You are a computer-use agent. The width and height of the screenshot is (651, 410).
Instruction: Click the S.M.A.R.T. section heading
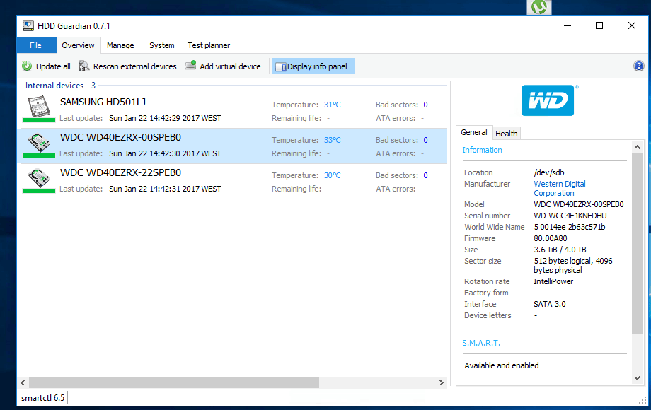tap(481, 343)
